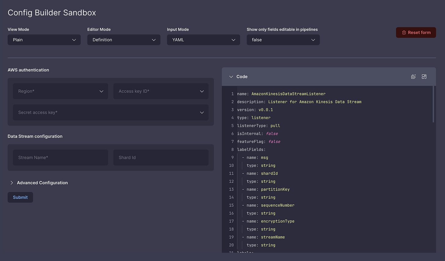445x261 pixels.
Task: Click the description text on line 2
Action: pos(315,102)
